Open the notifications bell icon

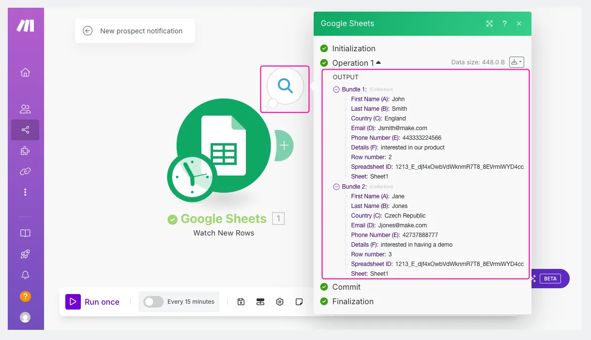tap(25, 275)
